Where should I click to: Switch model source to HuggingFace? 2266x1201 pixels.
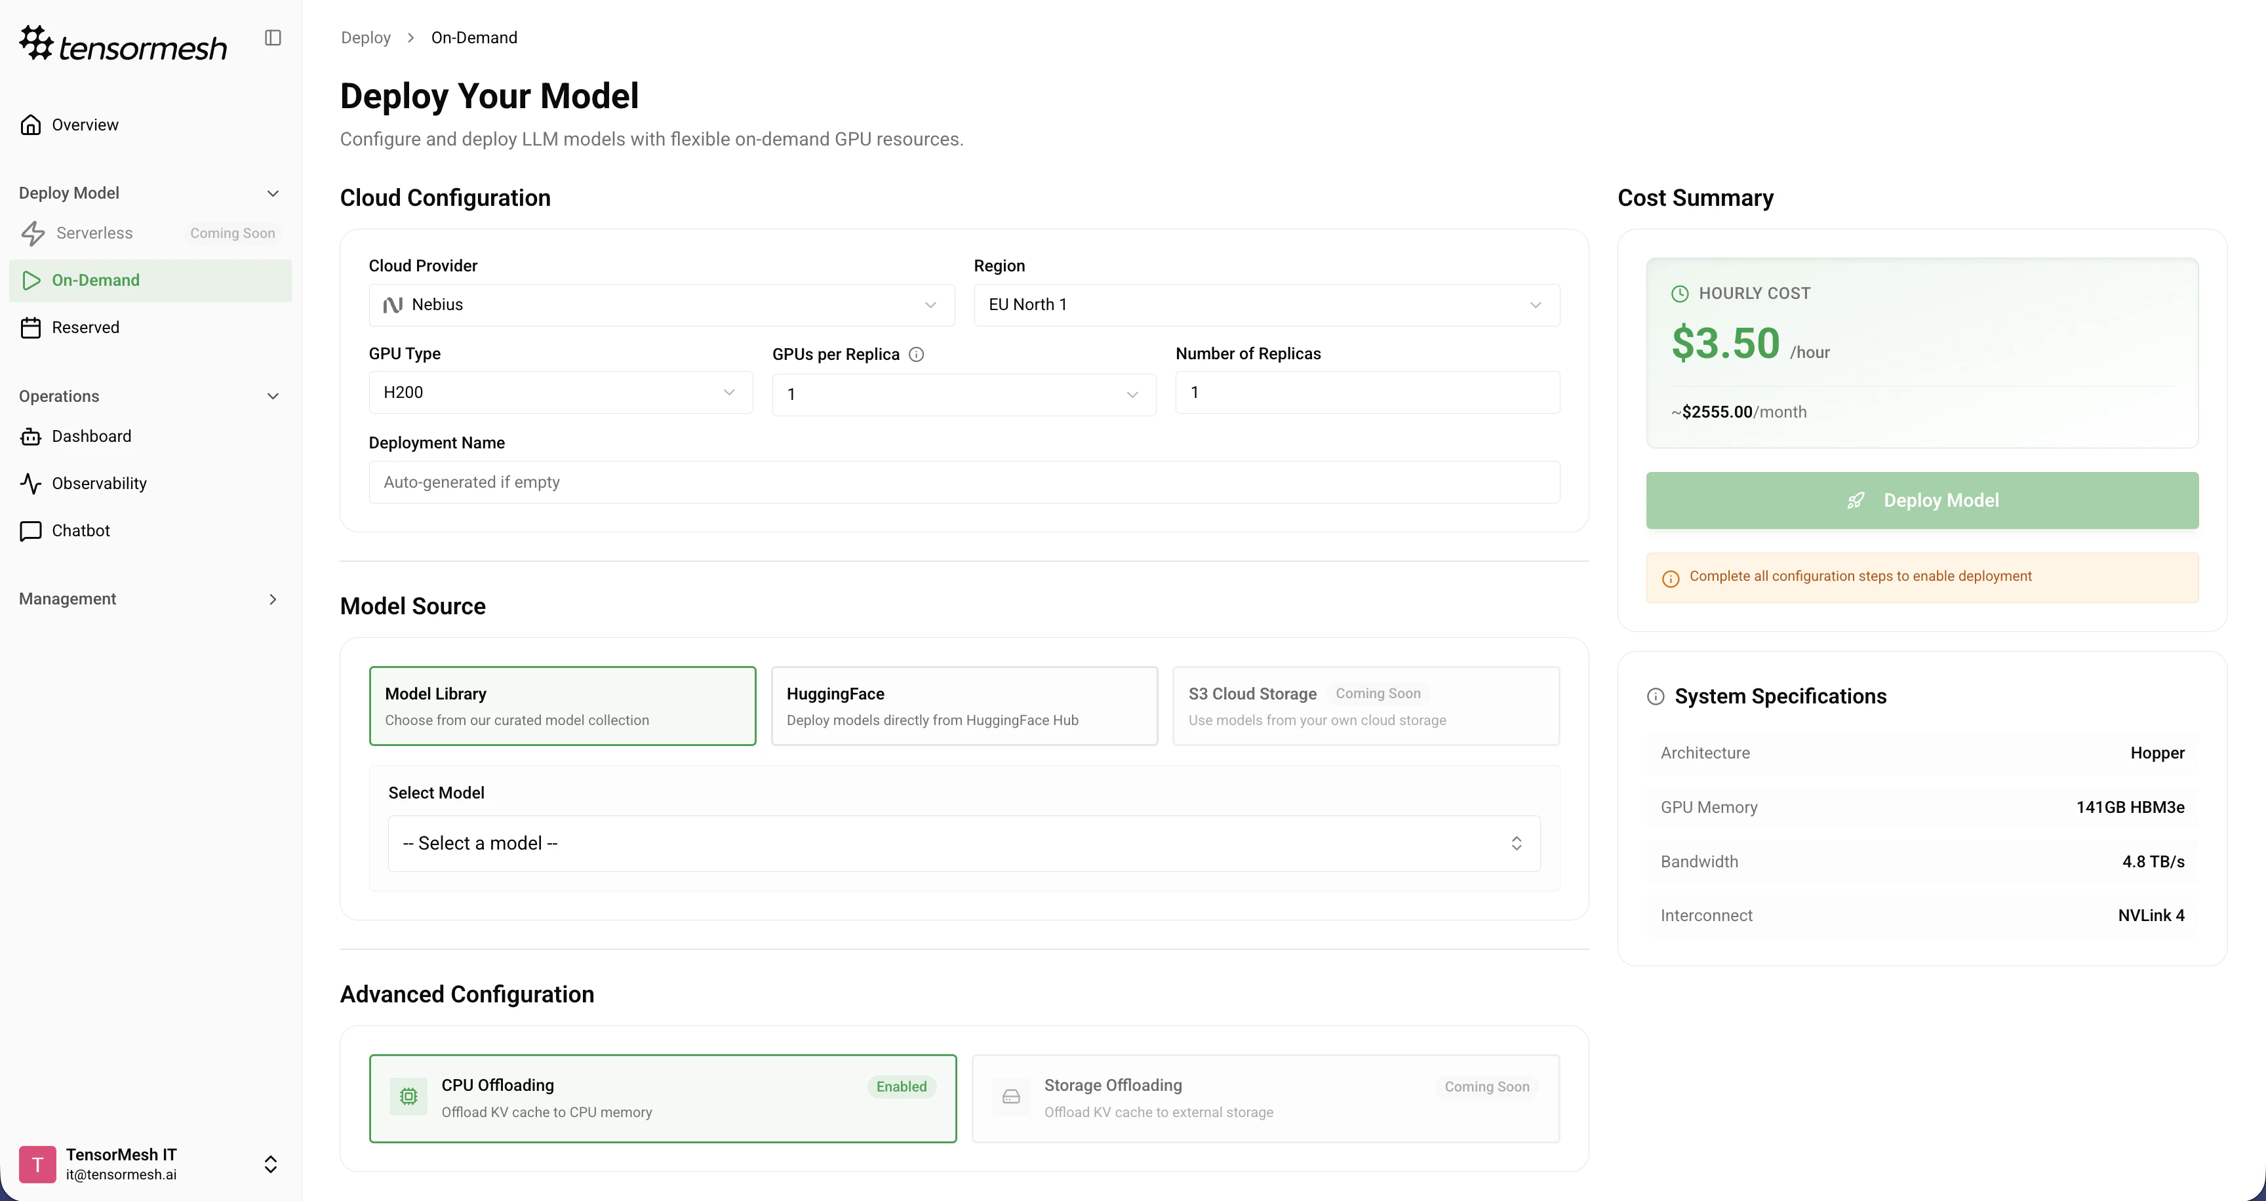click(x=963, y=705)
